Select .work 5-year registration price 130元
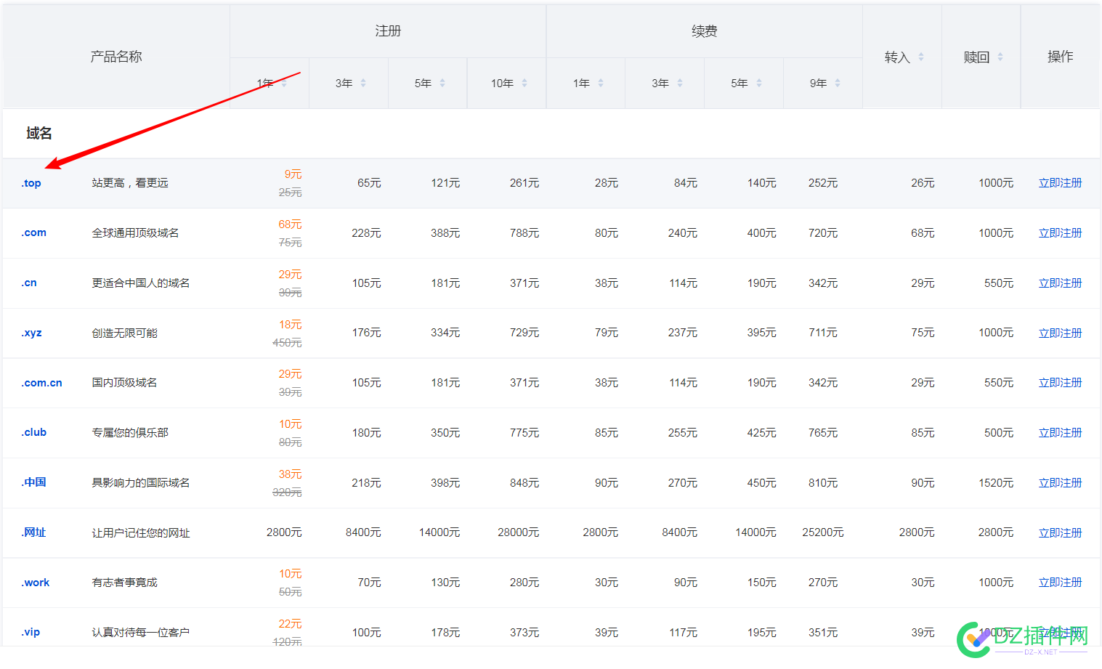 coord(445,583)
